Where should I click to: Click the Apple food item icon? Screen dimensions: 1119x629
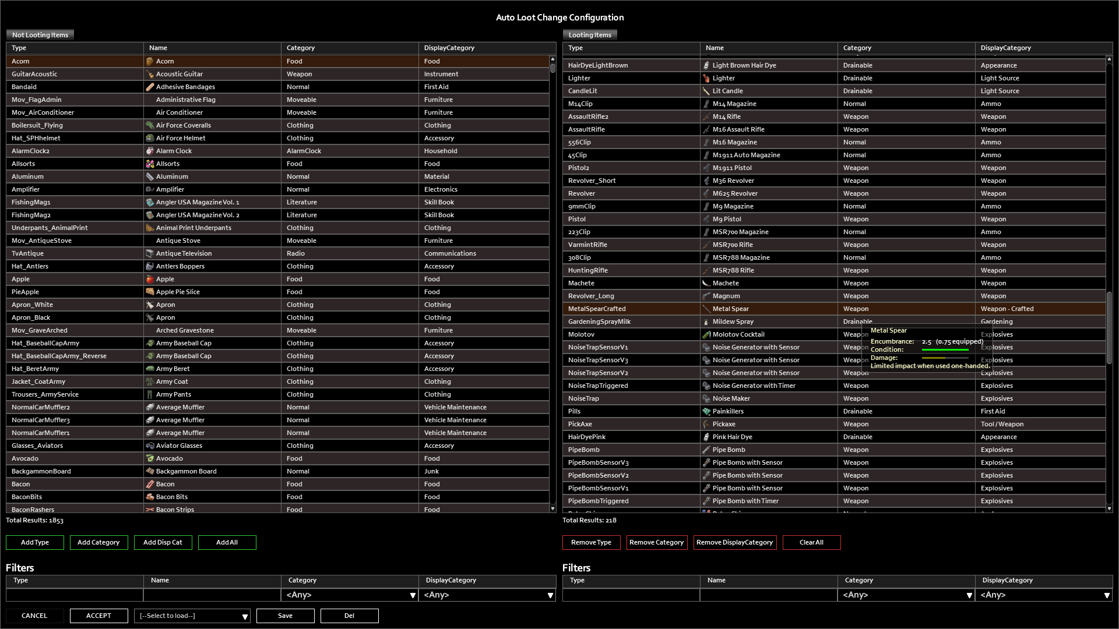pyautogui.click(x=150, y=279)
